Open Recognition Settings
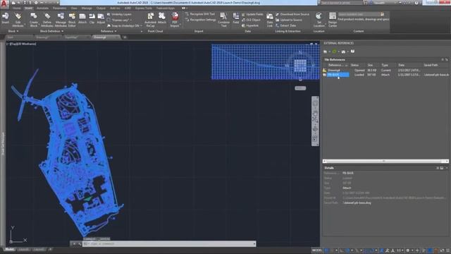The width and height of the screenshot is (451, 254). [x=200, y=20]
